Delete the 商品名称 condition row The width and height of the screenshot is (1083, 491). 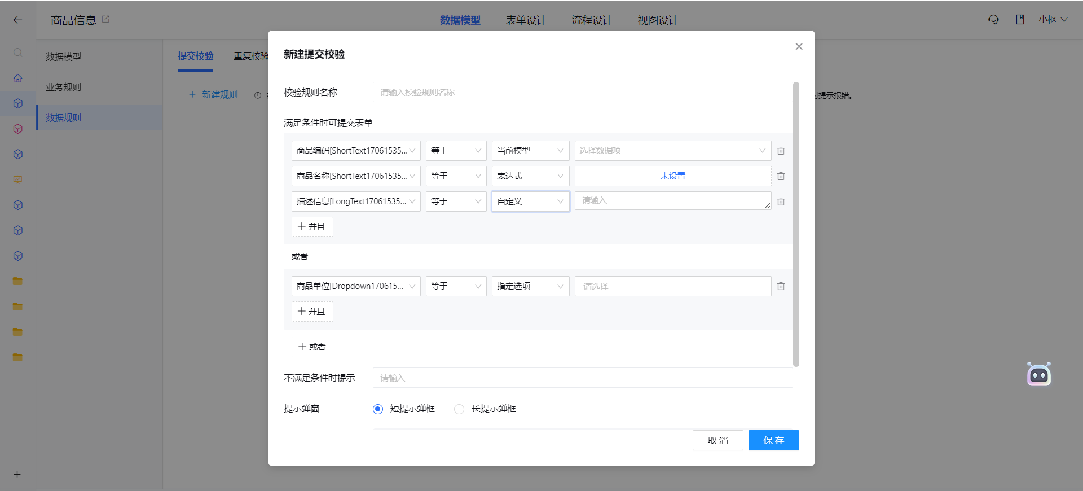point(781,176)
